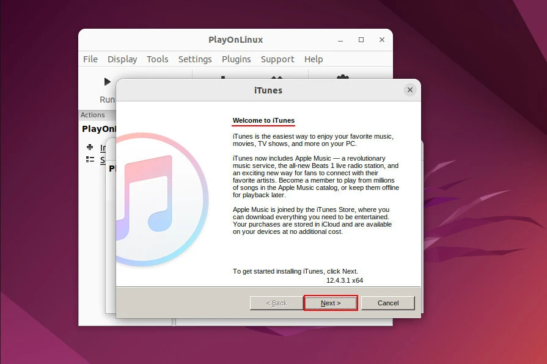The image size is (547, 364).
Task: Close the iTunes installer dialog
Action: click(x=409, y=90)
